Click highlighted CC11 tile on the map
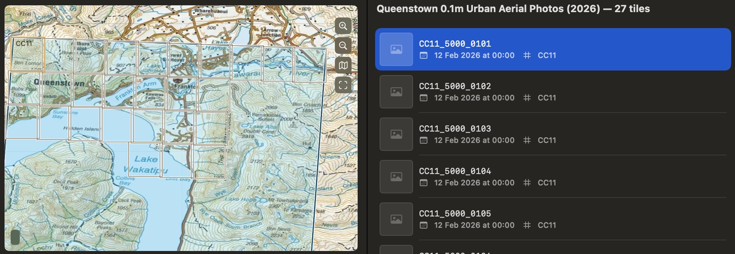 [27, 55]
